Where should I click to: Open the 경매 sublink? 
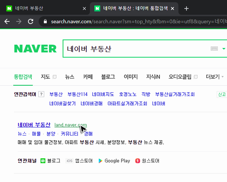point(88,134)
